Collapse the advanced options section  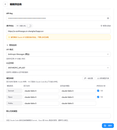pyautogui.click(x=11, y=45)
